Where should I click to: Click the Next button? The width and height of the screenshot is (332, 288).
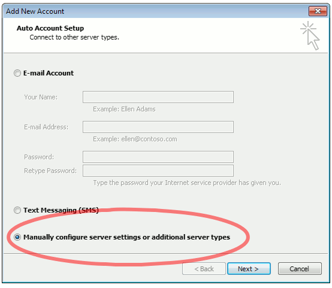coord(249,269)
